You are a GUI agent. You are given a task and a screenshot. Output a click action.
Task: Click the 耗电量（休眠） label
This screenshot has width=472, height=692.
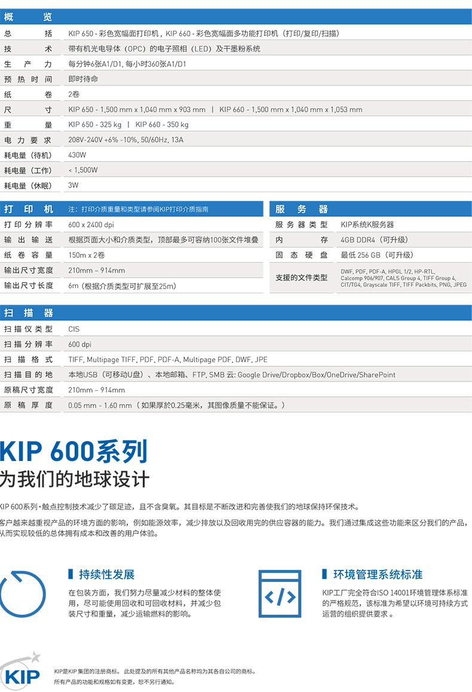(x=28, y=186)
